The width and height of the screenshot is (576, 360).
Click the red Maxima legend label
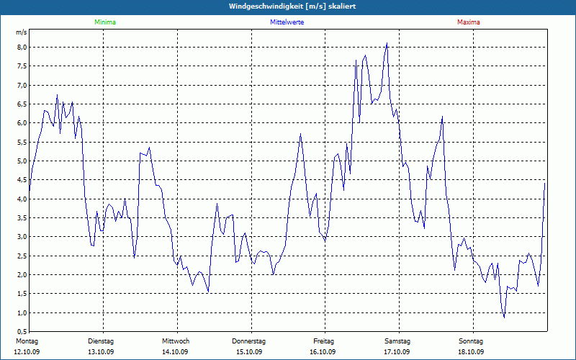(469, 22)
